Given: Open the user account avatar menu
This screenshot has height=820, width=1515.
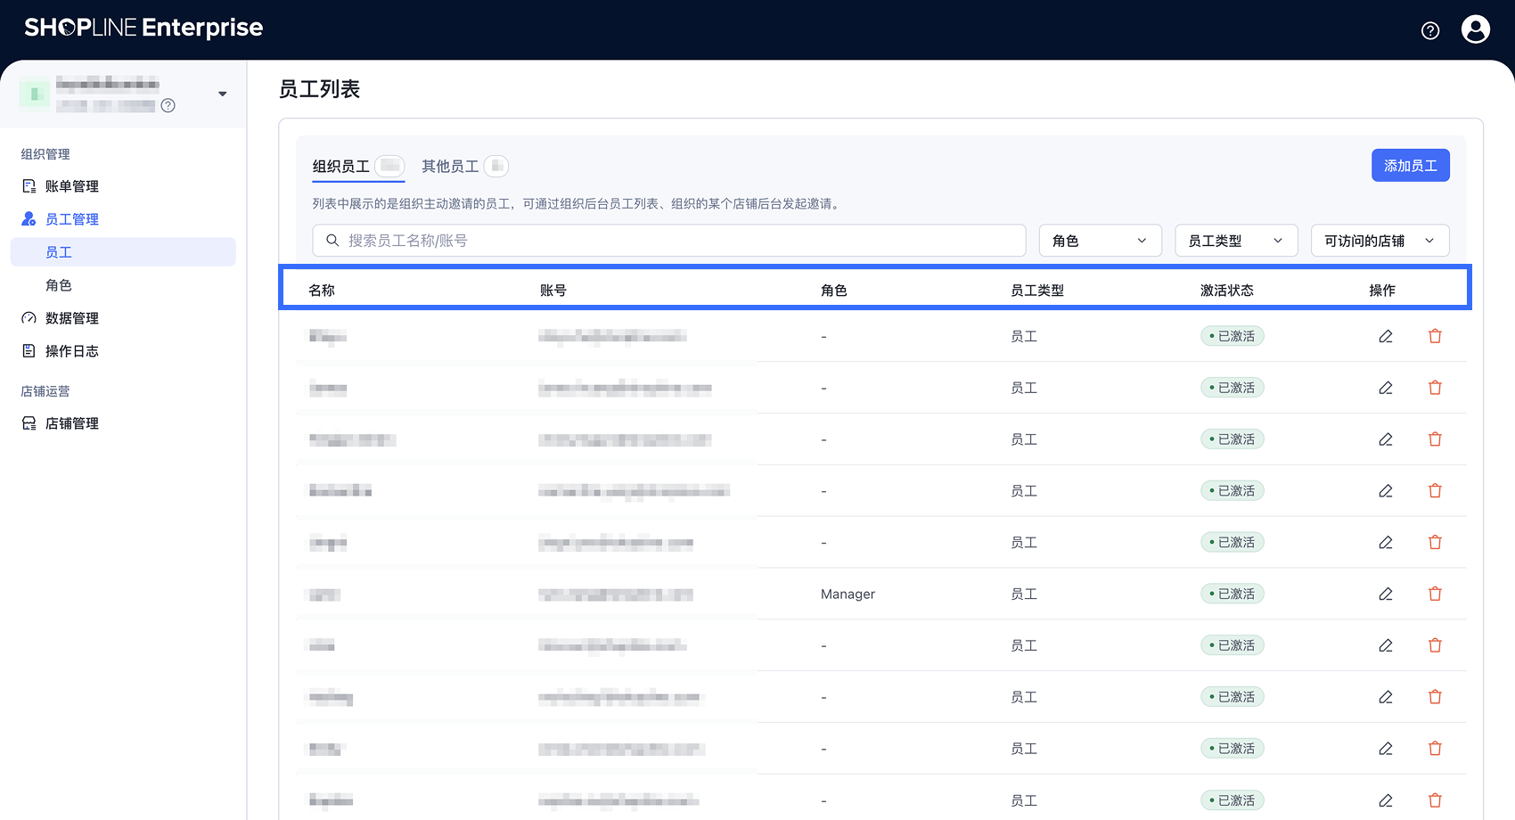Looking at the screenshot, I should 1476,29.
